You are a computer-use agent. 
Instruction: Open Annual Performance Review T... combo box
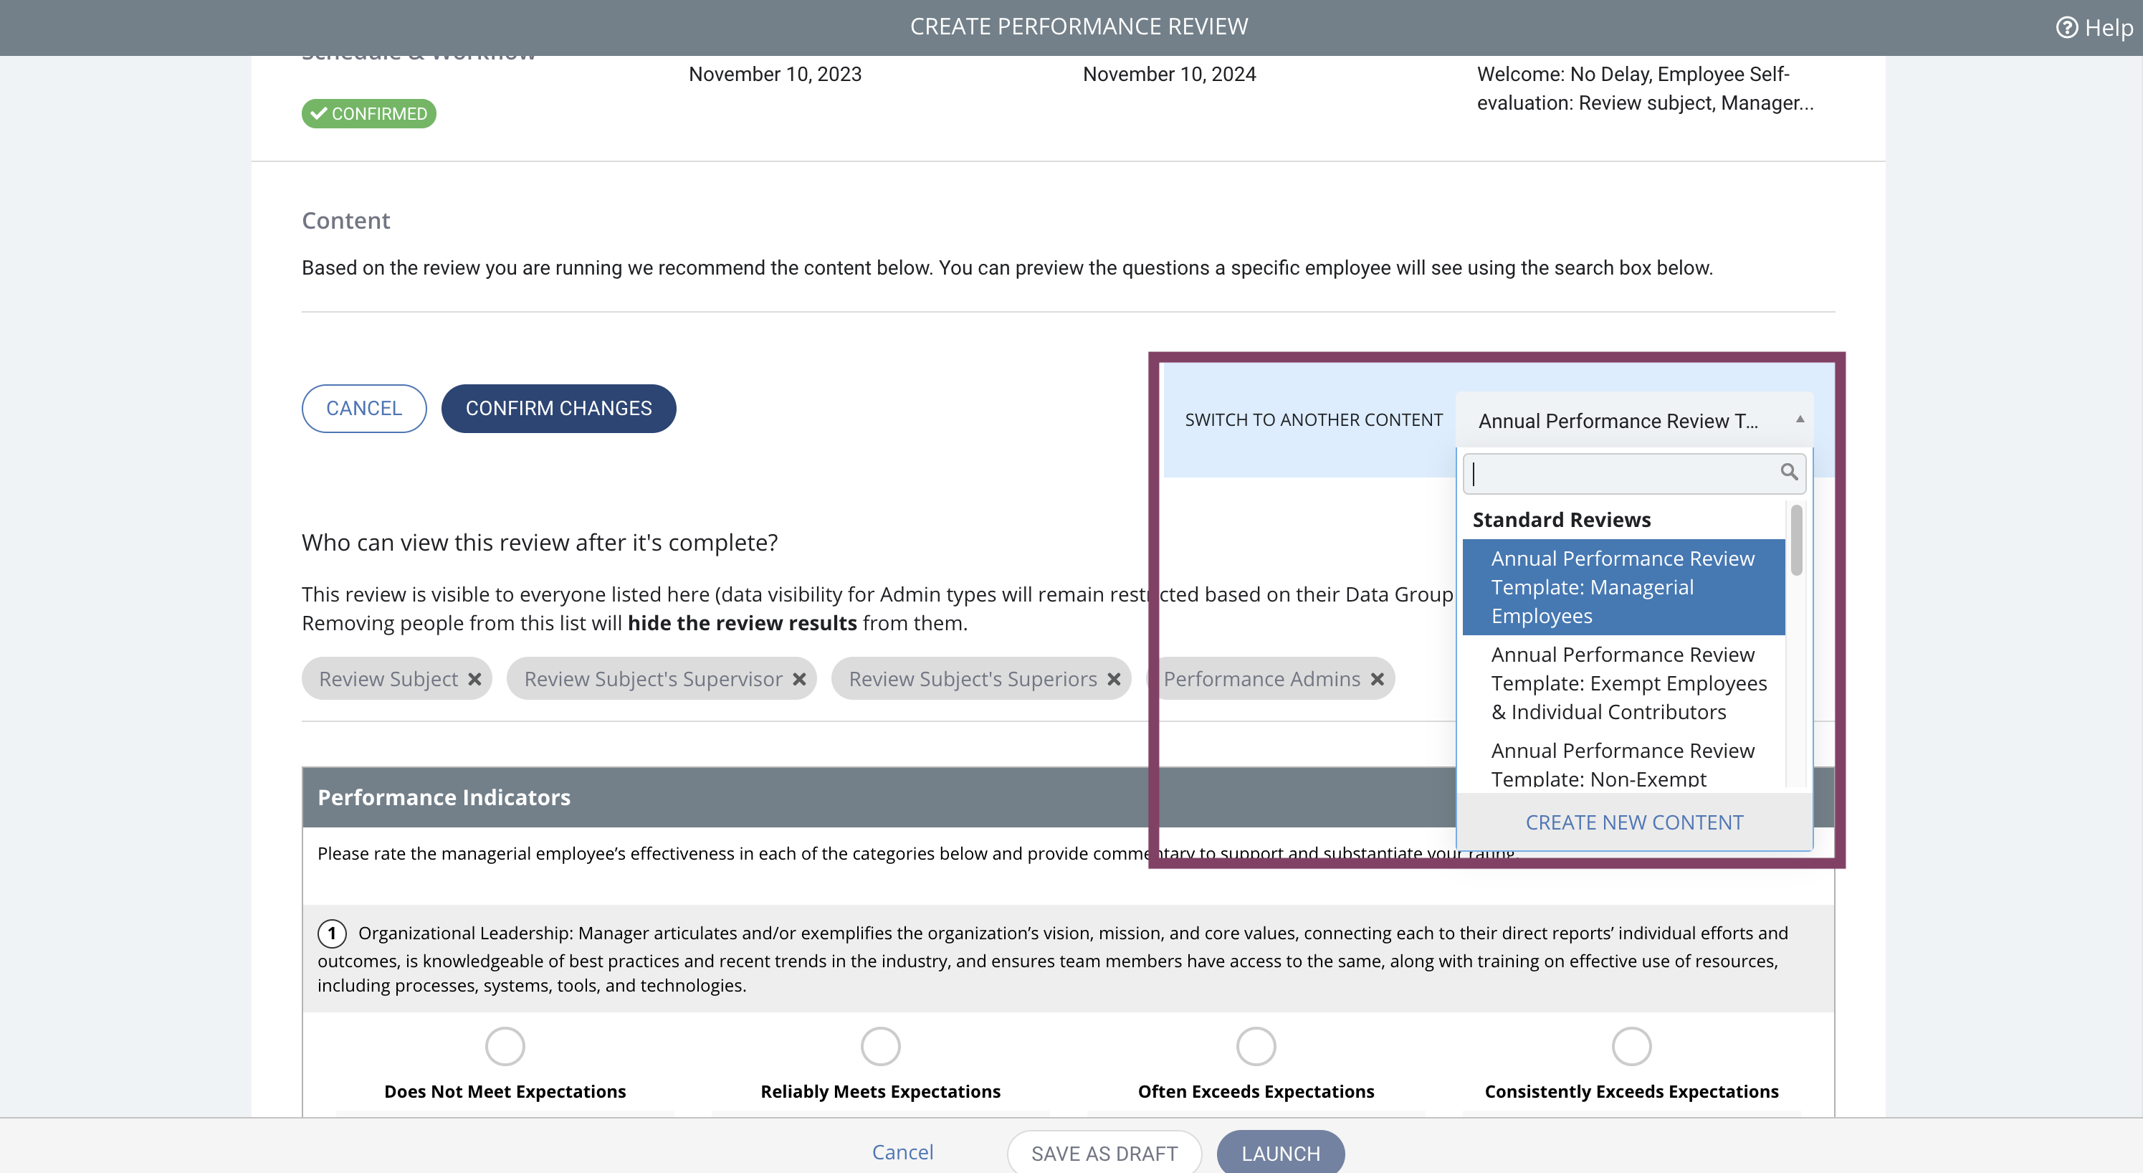point(1634,420)
